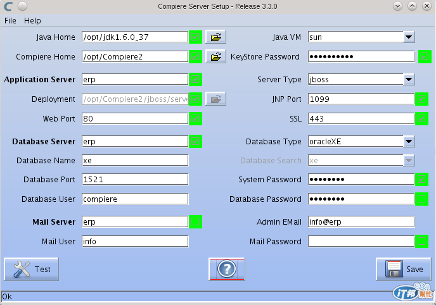Click the Mail User field
The image size is (436, 305).
click(135, 241)
